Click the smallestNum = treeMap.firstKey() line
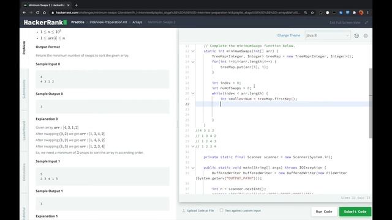The width and height of the screenshot is (392, 220). [258, 99]
